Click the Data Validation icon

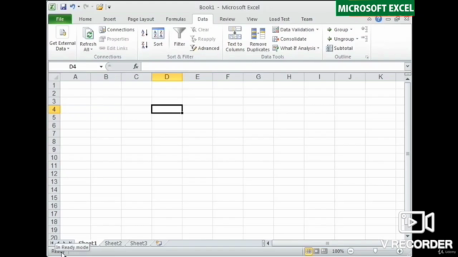click(x=275, y=29)
